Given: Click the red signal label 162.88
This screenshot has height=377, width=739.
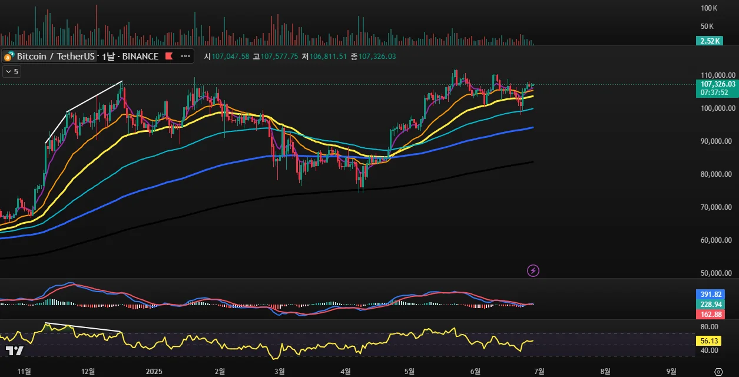Looking at the screenshot, I should pos(710,315).
